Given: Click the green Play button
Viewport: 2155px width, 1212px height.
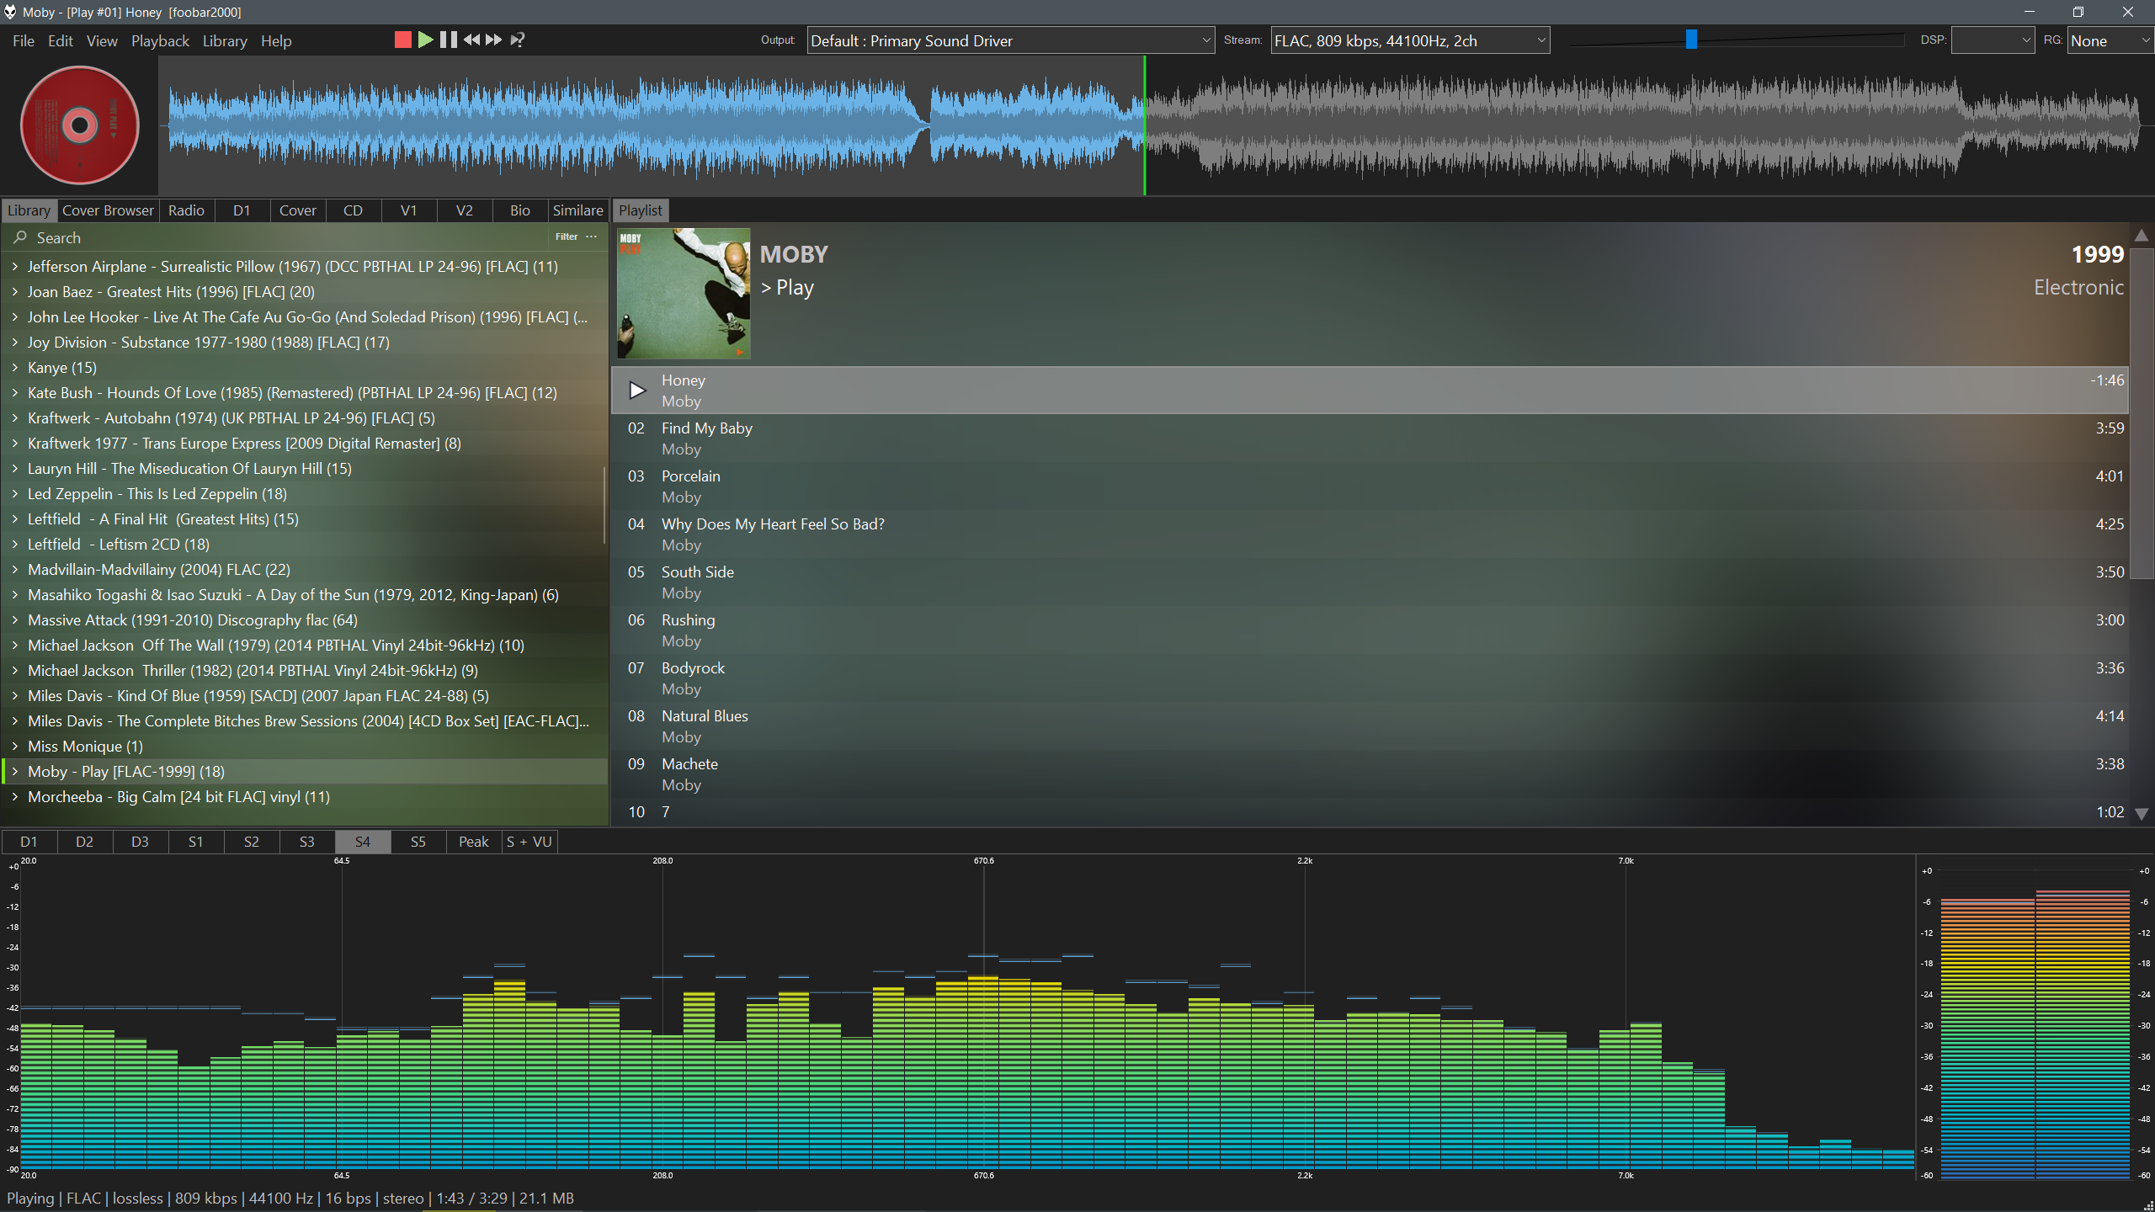Looking at the screenshot, I should point(425,40).
